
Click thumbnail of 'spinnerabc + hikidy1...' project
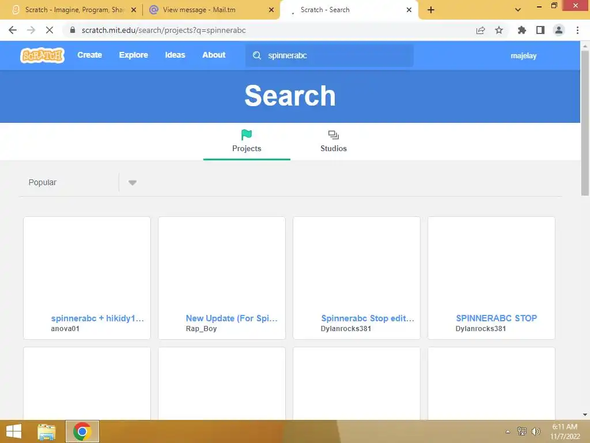pos(87,264)
